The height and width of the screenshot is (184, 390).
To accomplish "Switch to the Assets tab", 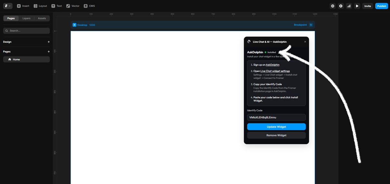I will pyautogui.click(x=42, y=18).
